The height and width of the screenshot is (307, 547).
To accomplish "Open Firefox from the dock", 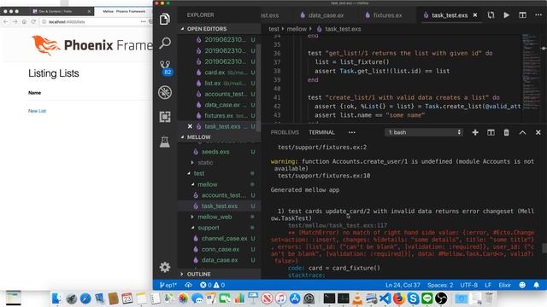I will [x=399, y=298].
